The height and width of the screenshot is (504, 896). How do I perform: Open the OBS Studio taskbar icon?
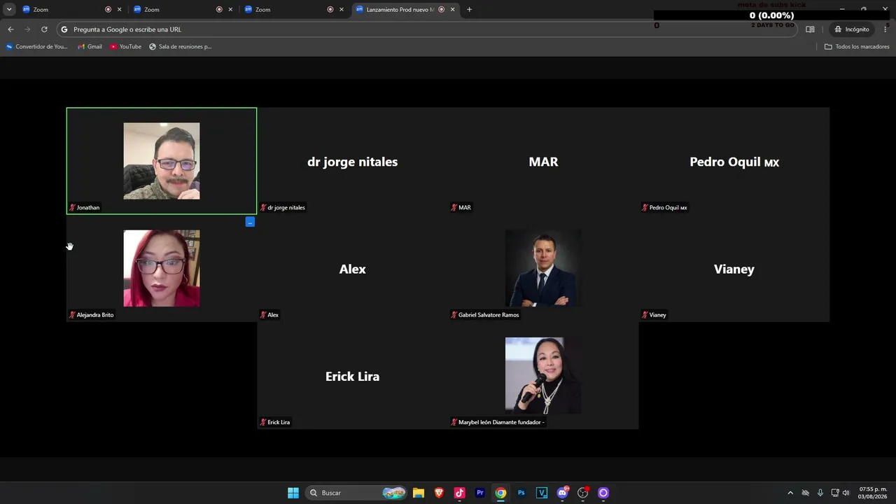(x=582, y=493)
